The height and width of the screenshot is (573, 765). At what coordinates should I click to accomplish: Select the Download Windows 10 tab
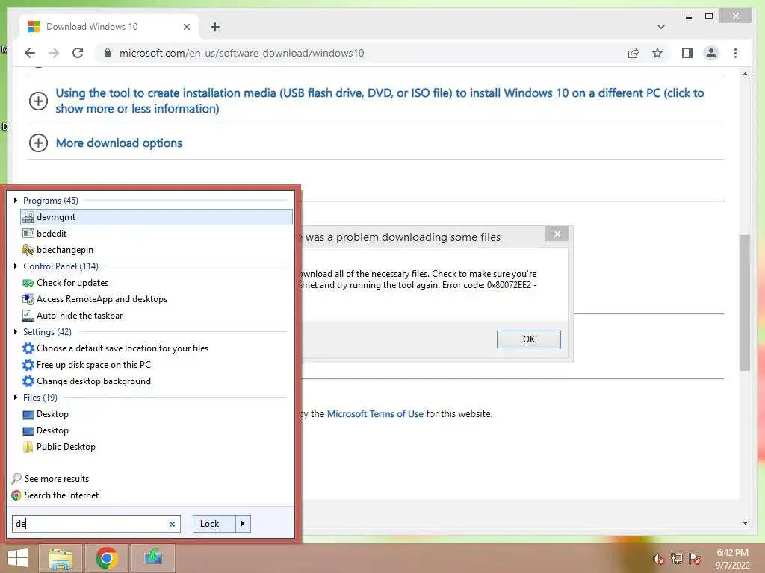click(x=109, y=27)
